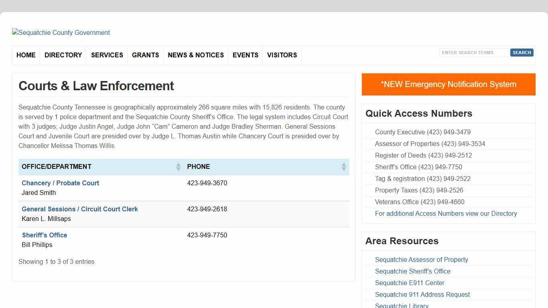Open the Chancery / Probate Court page
This screenshot has width=548, height=308.
tap(60, 183)
